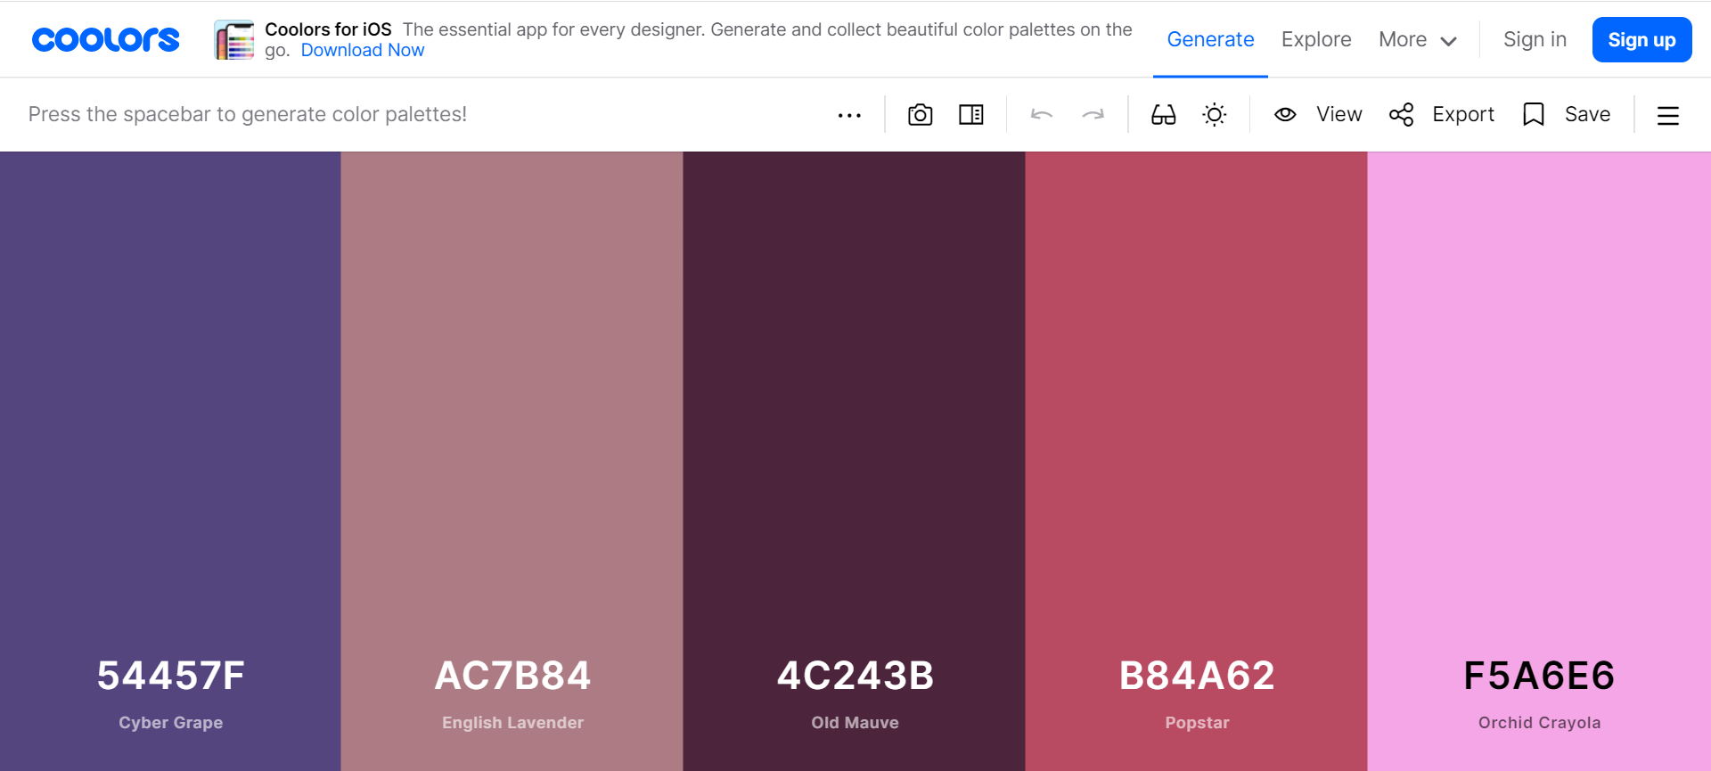This screenshot has width=1711, height=771.
Task: Click the 'Coolors for iOS' banner title
Action: (328, 29)
